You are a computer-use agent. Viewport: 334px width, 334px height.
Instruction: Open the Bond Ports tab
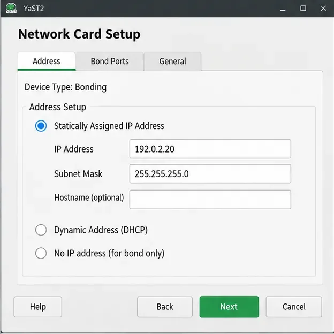tap(110, 62)
